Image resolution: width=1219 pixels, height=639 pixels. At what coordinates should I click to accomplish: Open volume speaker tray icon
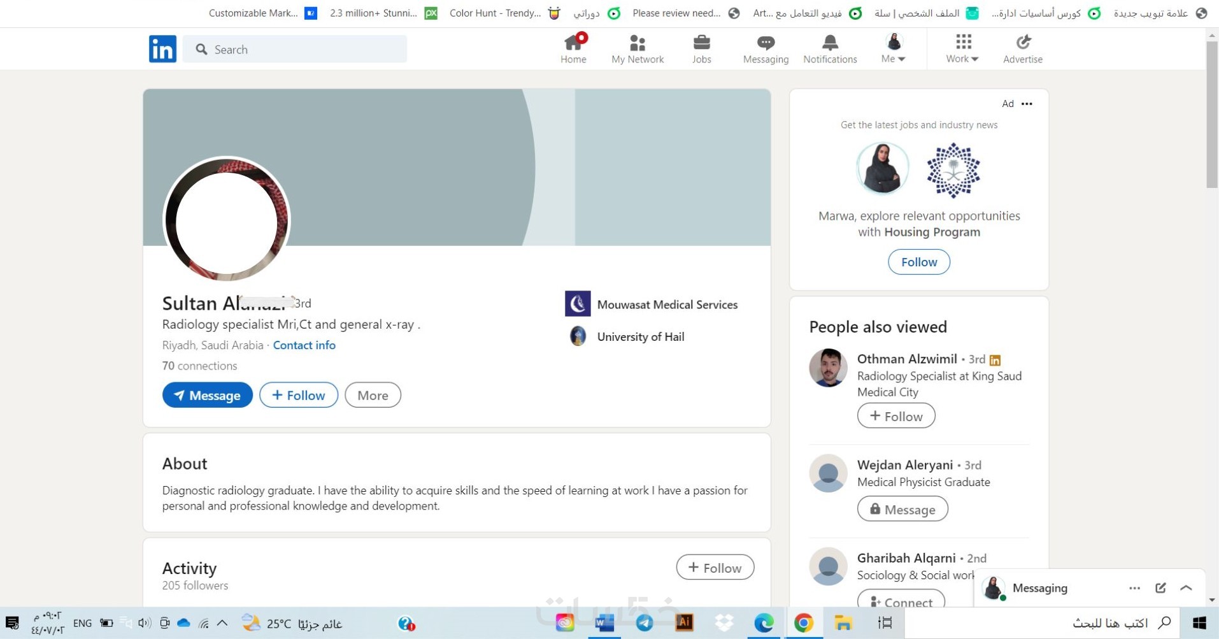(x=145, y=623)
